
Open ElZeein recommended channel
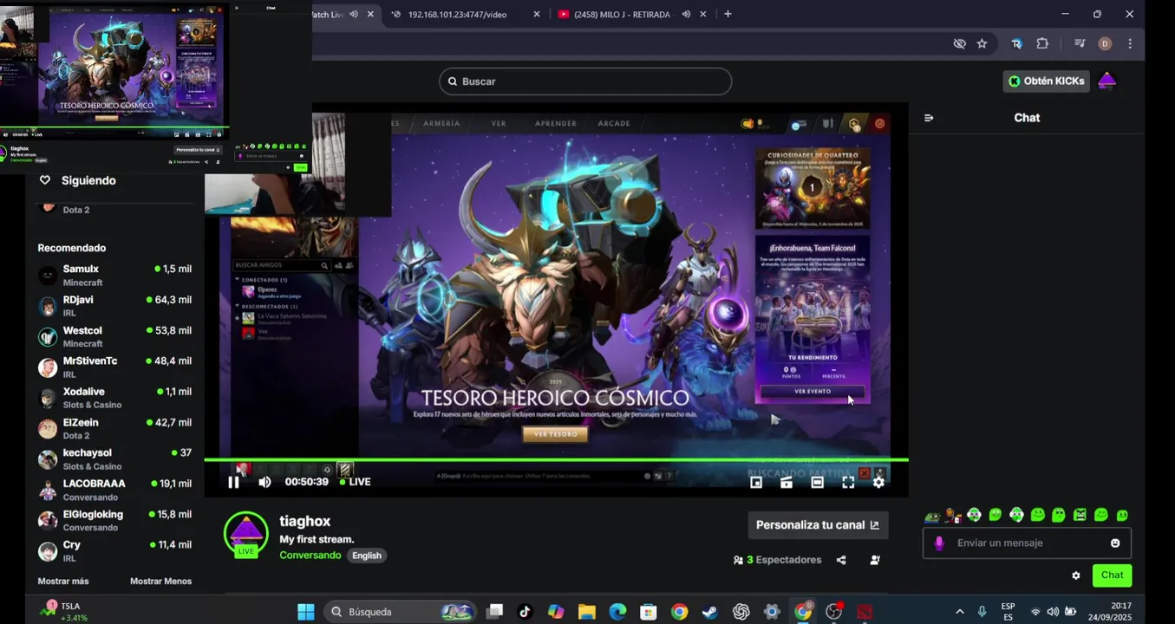[114, 428]
